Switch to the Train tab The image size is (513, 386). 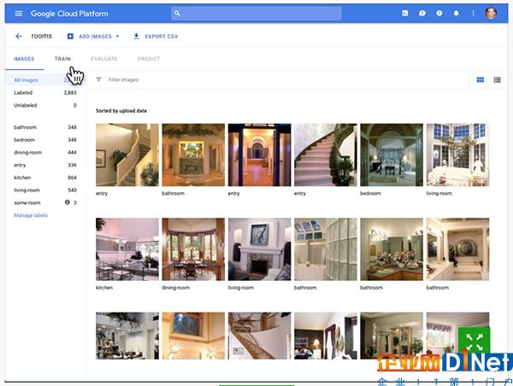(x=62, y=59)
